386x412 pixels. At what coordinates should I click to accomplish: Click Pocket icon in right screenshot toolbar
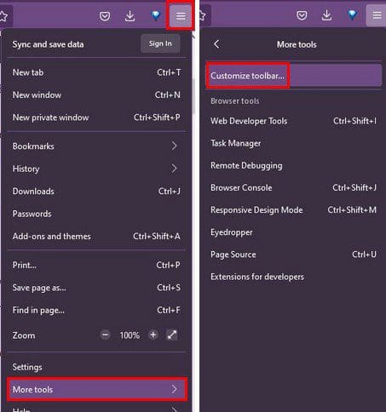[302, 15]
